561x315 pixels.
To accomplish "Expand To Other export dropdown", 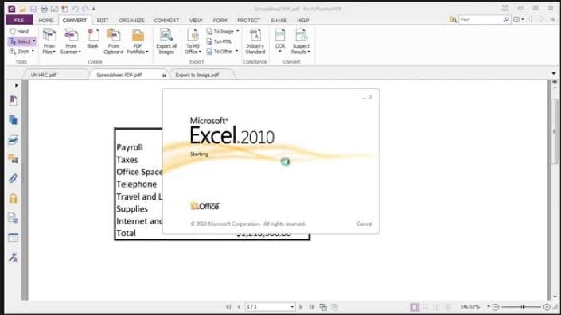I will (x=237, y=52).
